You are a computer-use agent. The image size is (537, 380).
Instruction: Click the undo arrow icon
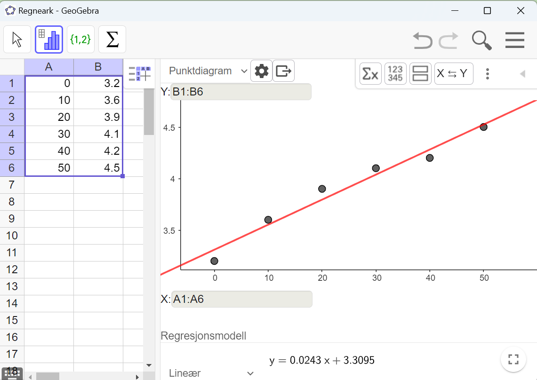[422, 40]
